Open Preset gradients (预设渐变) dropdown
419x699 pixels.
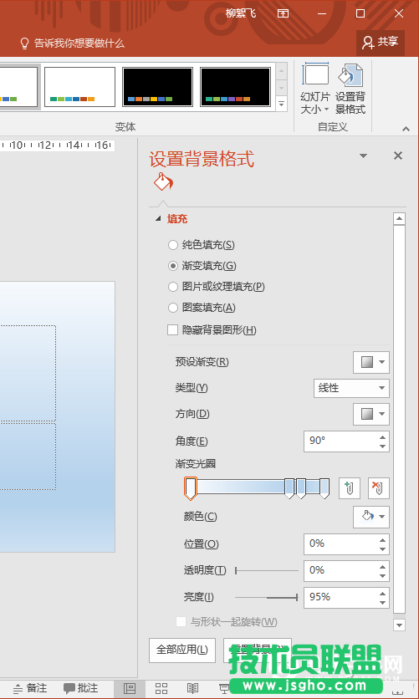371,362
